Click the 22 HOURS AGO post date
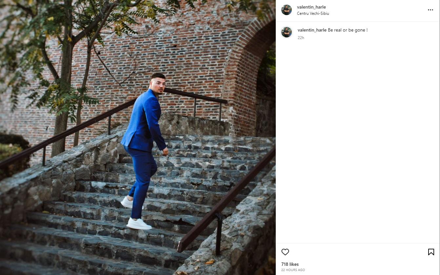The image size is (440, 275). coord(293,270)
